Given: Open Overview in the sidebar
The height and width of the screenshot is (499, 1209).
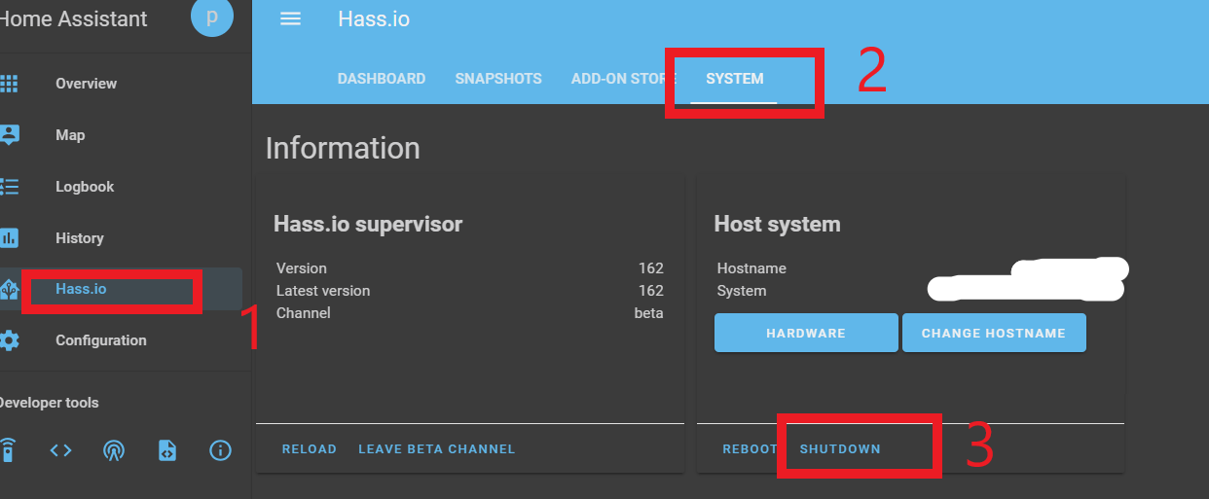Looking at the screenshot, I should click(x=86, y=84).
